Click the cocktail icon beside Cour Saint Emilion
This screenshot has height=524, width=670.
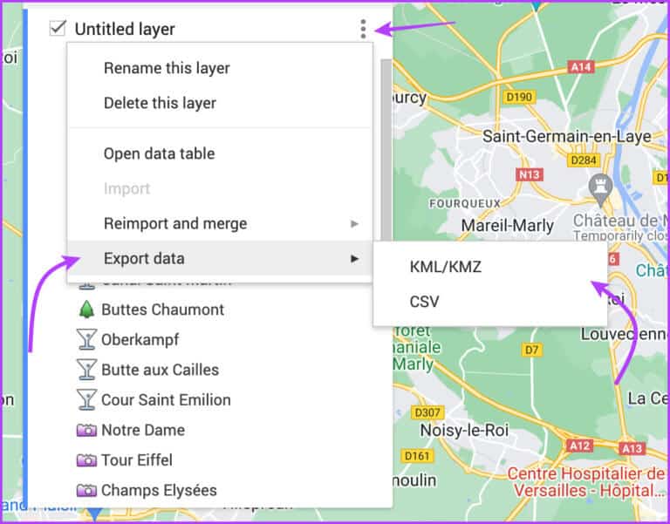click(x=86, y=400)
